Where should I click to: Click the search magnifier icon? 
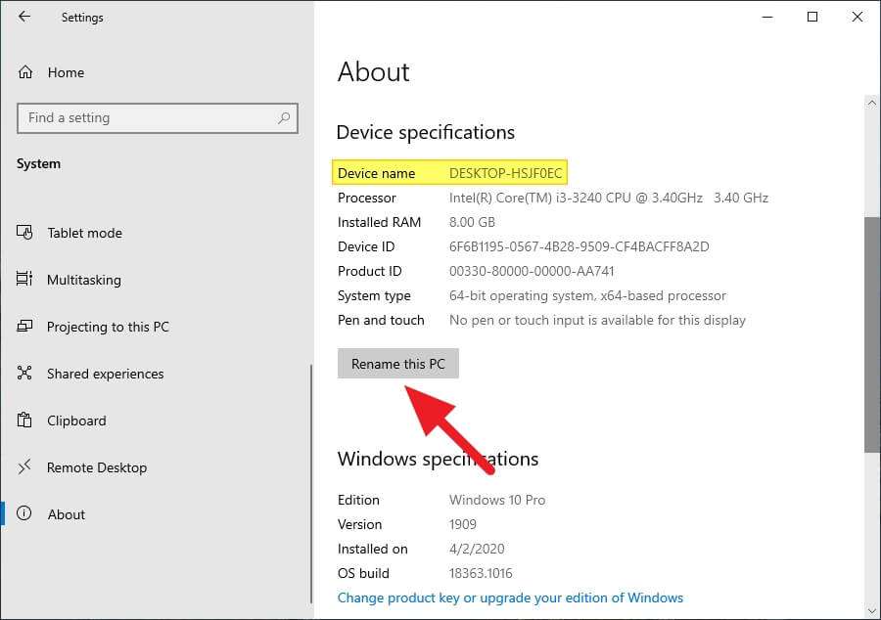pyautogui.click(x=284, y=117)
